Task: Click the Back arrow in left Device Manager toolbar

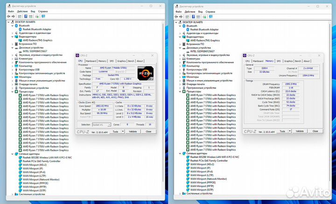Action: pos(9,16)
